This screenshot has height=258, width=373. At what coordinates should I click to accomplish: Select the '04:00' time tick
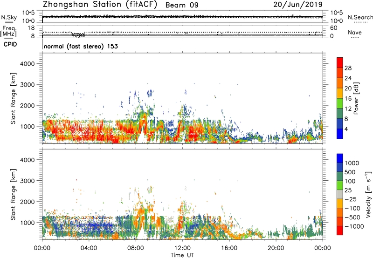click(89, 248)
